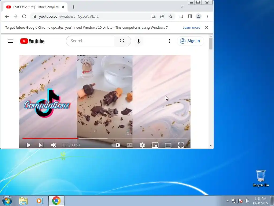Bookmark this tab with the star icon

(171, 16)
